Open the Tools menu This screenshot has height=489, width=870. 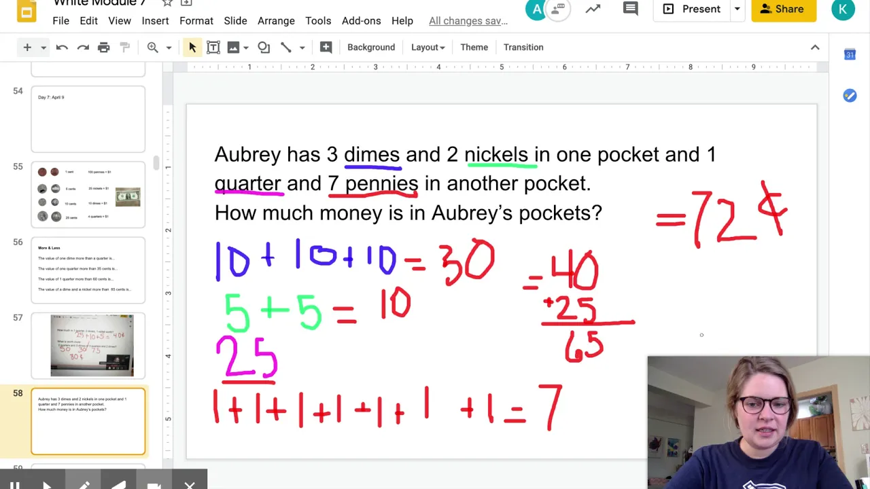[318, 21]
